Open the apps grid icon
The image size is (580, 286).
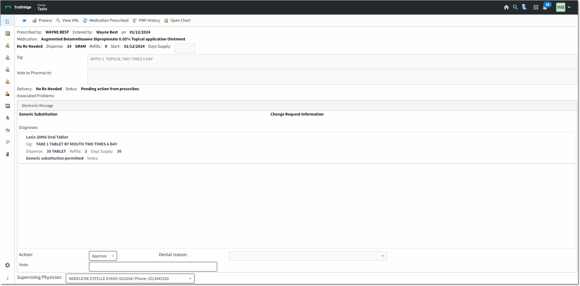point(536,7)
